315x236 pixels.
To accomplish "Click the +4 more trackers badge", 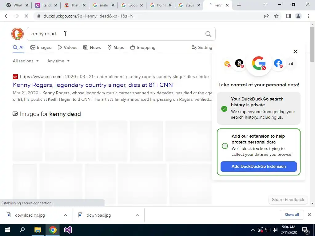I will [x=290, y=64].
